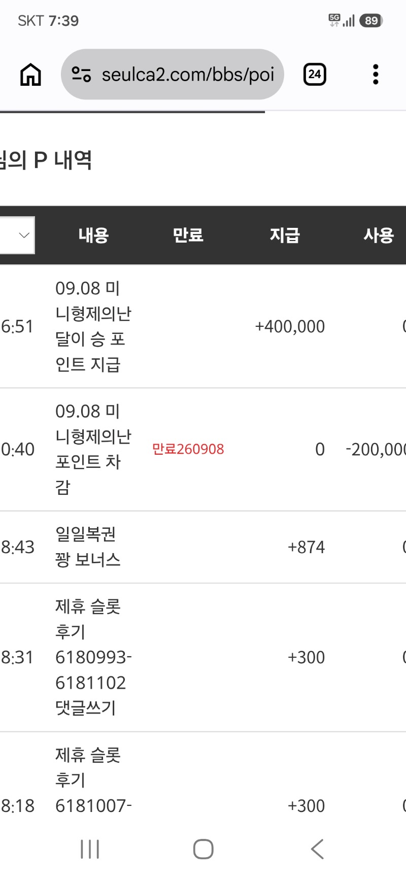The width and height of the screenshot is (406, 880).
Task: Tap the Android recent apps button
Action: click(x=90, y=849)
